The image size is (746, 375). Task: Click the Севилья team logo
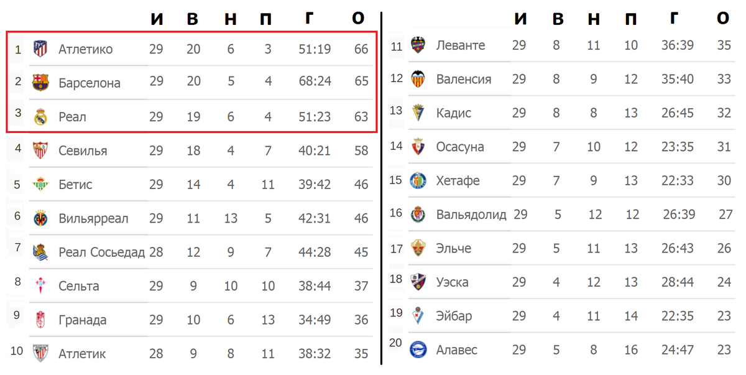pyautogui.click(x=40, y=150)
